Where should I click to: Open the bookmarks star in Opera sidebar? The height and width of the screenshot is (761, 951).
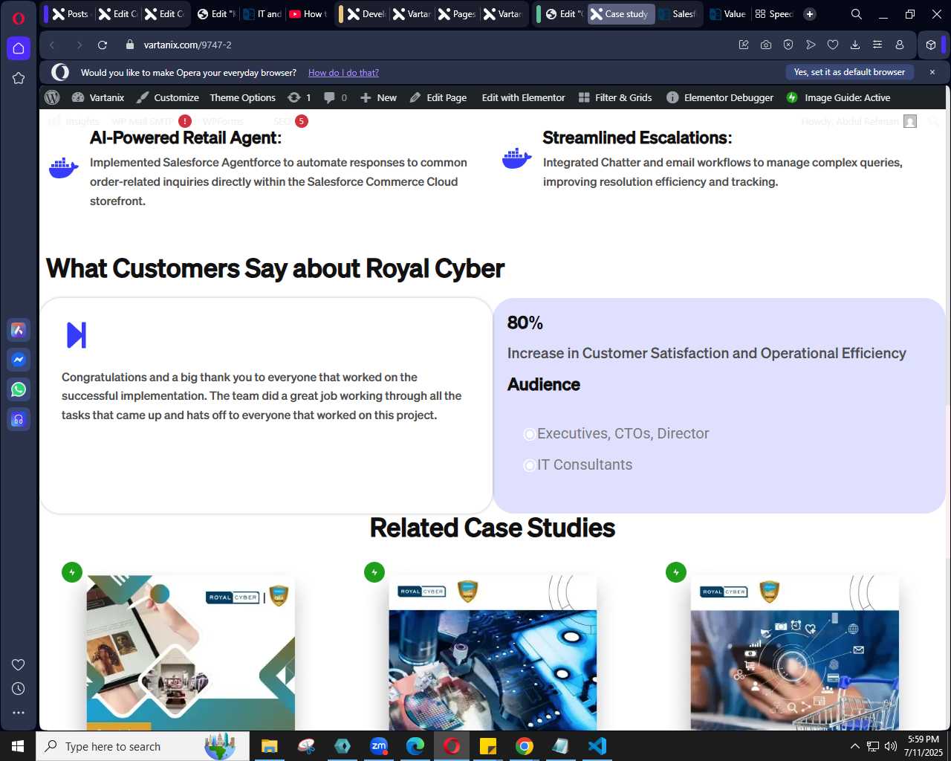coord(19,78)
